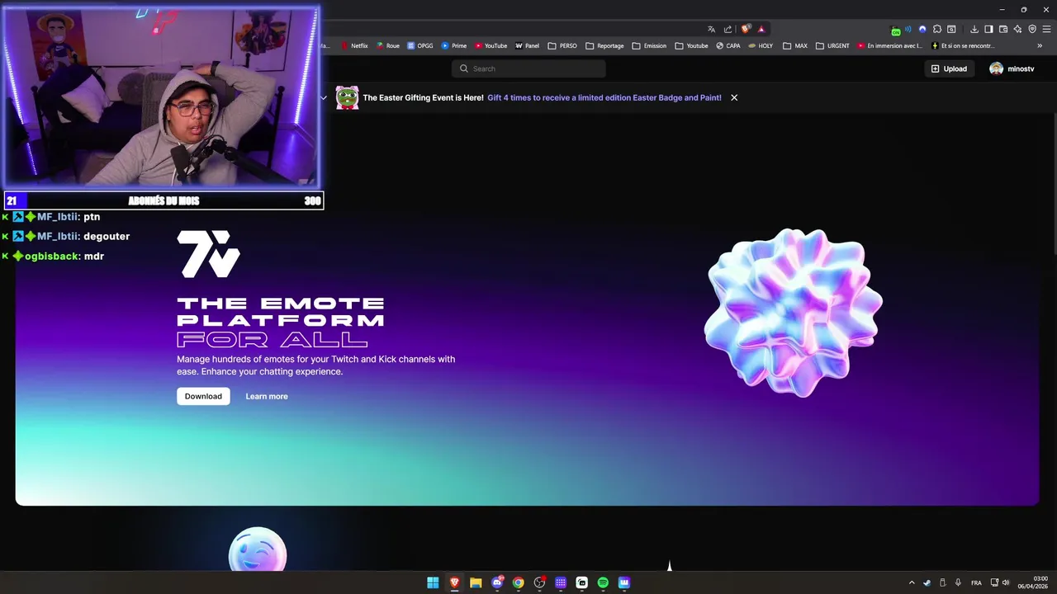The width and height of the screenshot is (1057, 594).
Task: Click the 7TV logo in the hero banner
Action: [208, 253]
